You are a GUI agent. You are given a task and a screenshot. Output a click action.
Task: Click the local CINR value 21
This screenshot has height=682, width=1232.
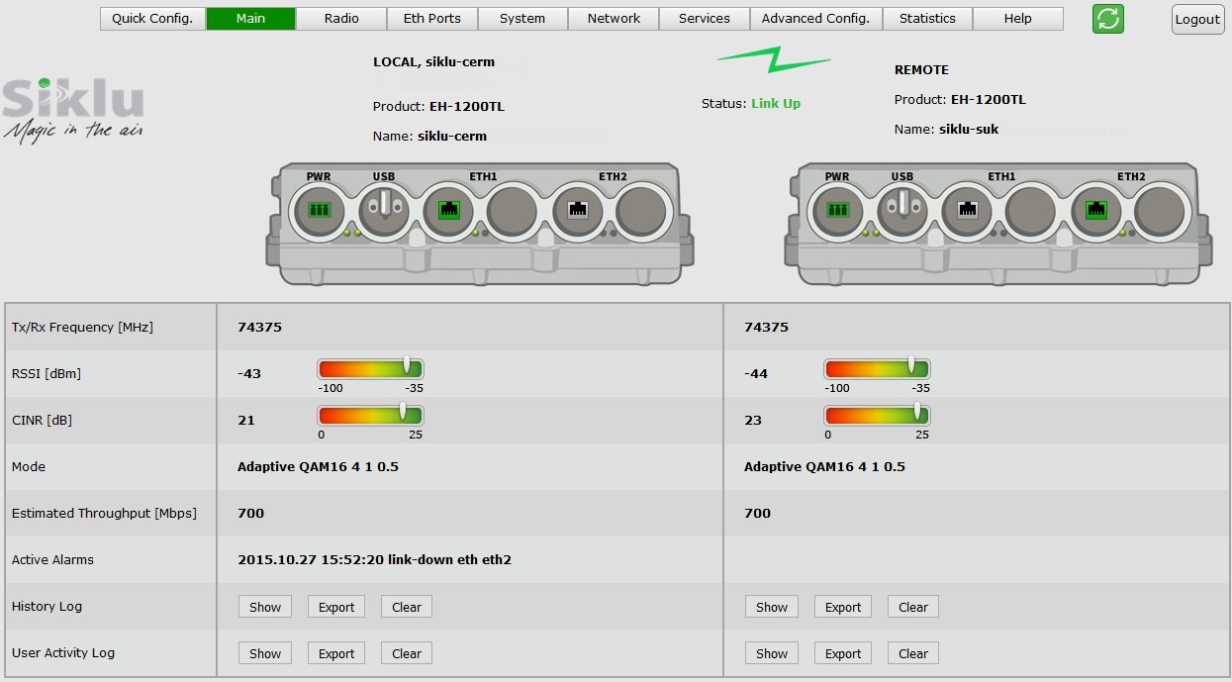tap(246, 421)
